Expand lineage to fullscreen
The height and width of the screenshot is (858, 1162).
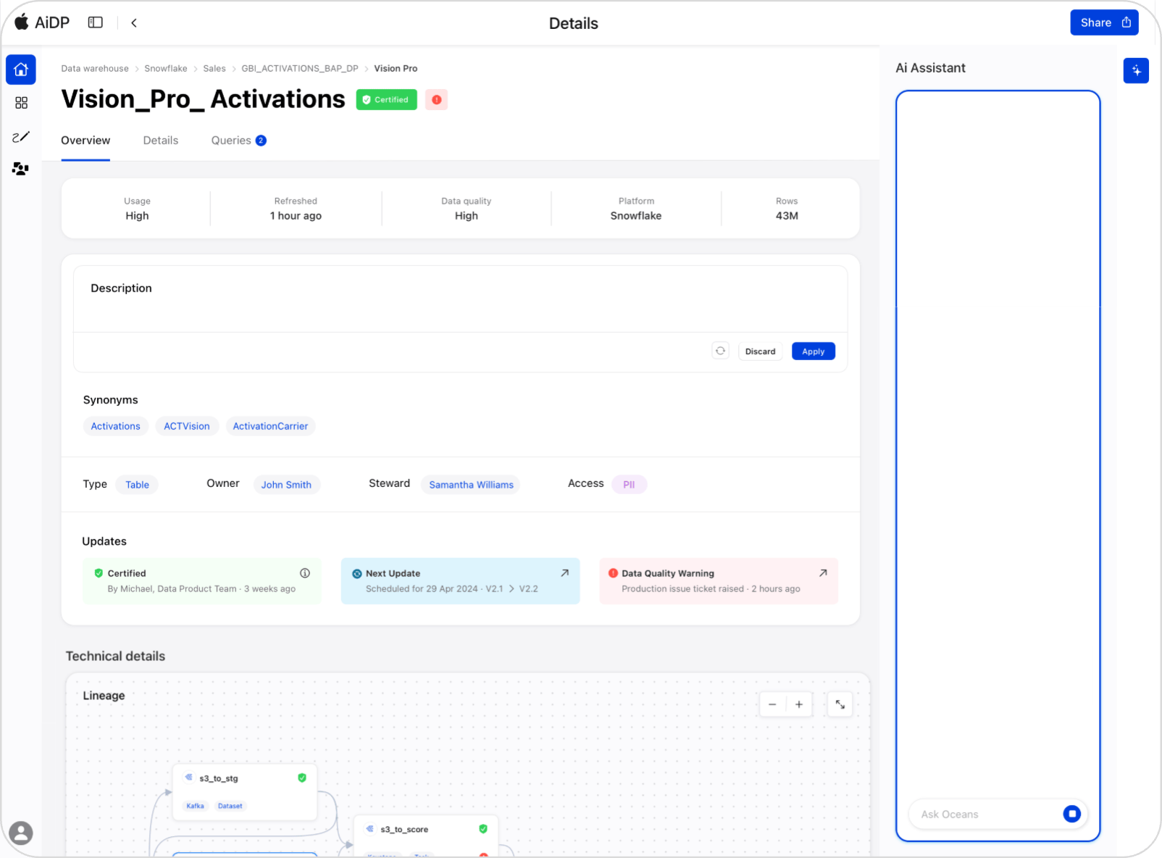tap(840, 704)
